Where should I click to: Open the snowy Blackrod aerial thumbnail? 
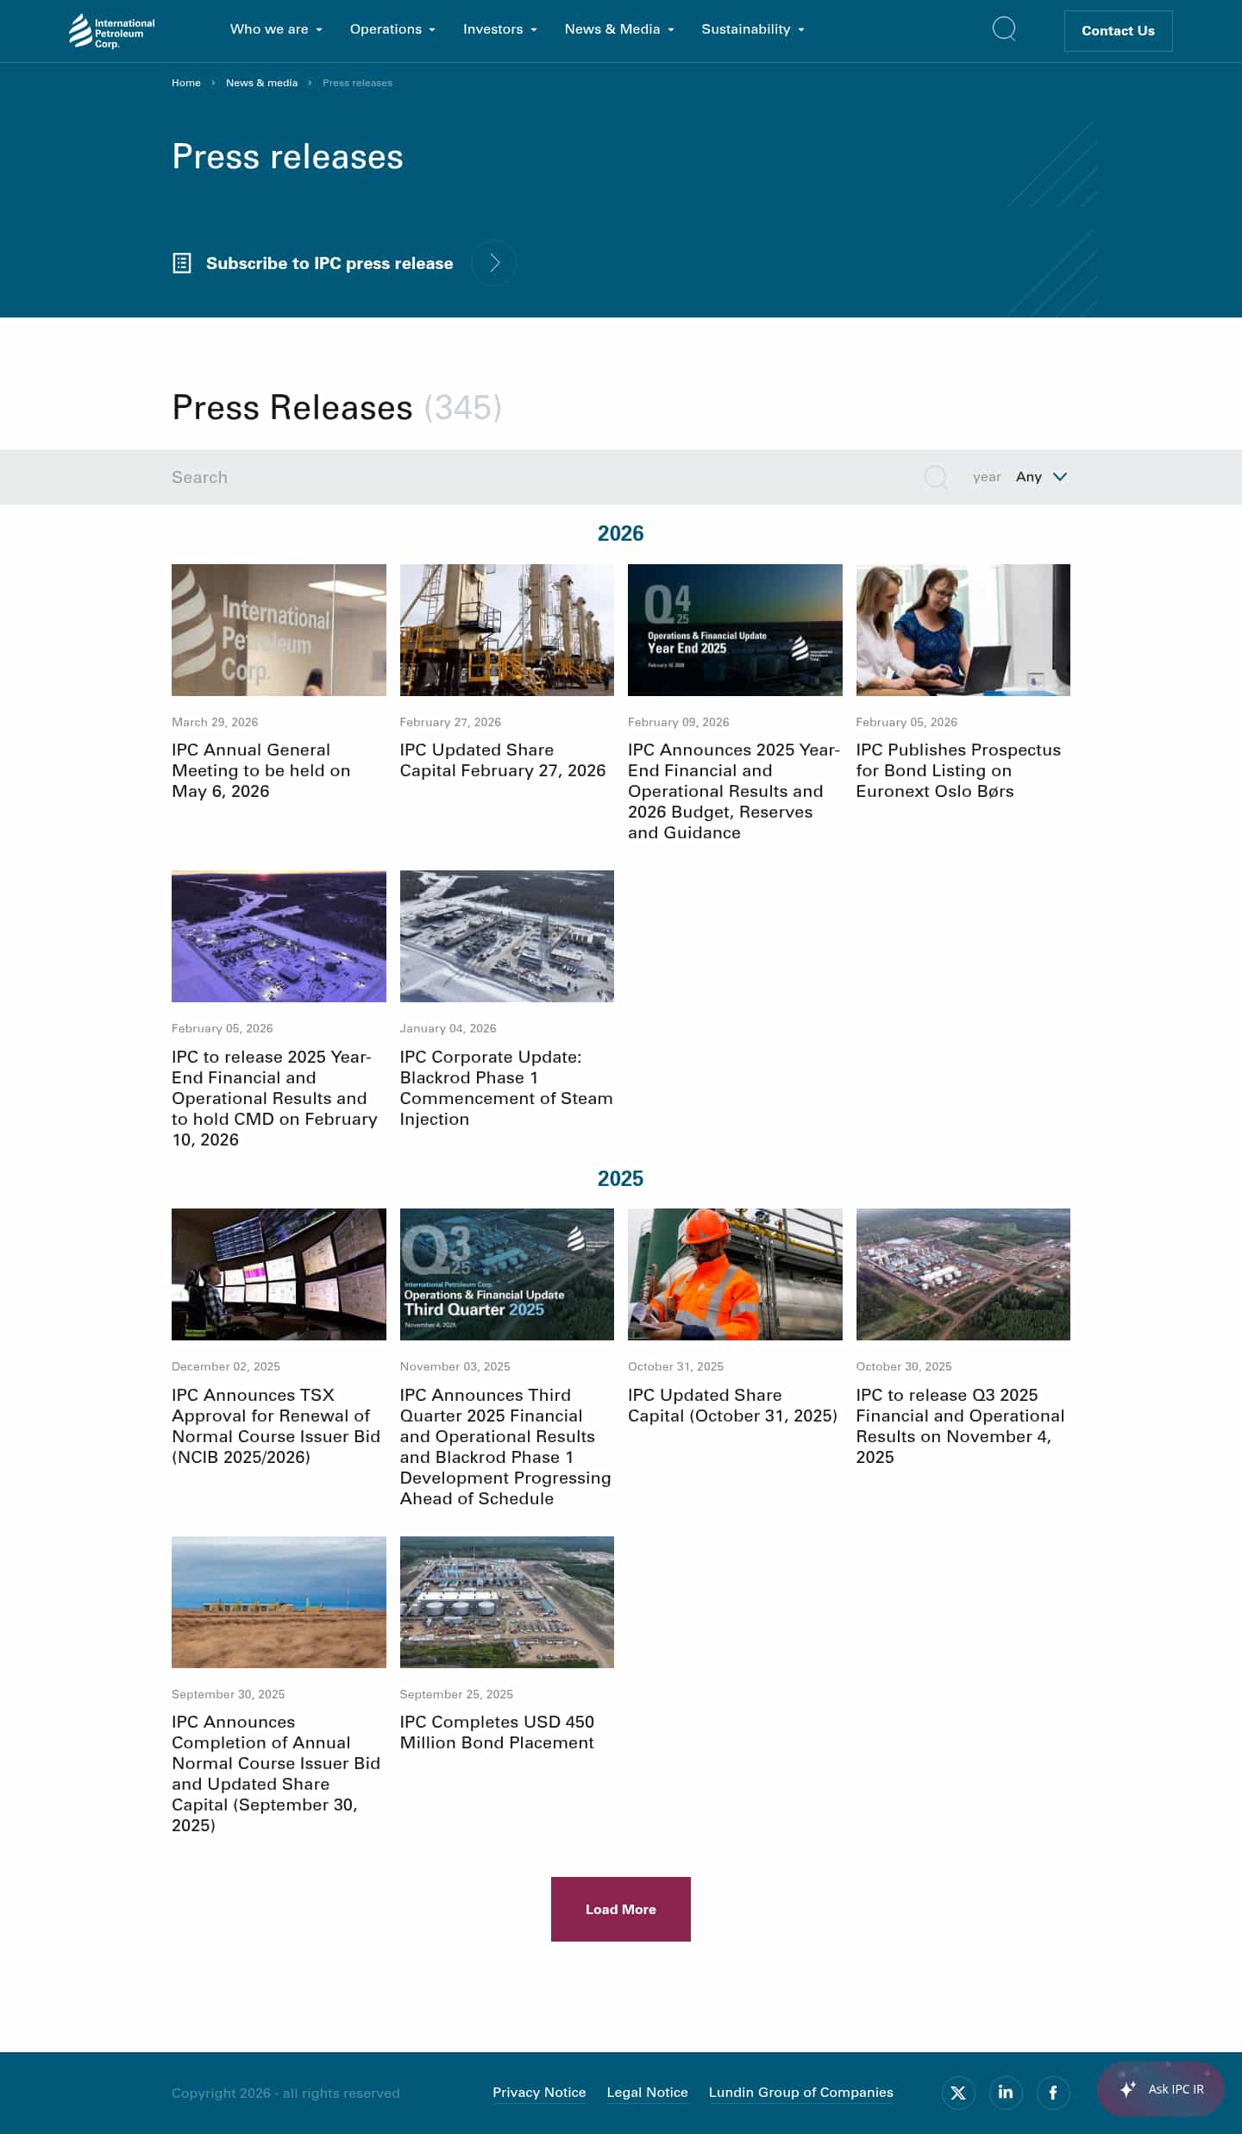click(507, 936)
